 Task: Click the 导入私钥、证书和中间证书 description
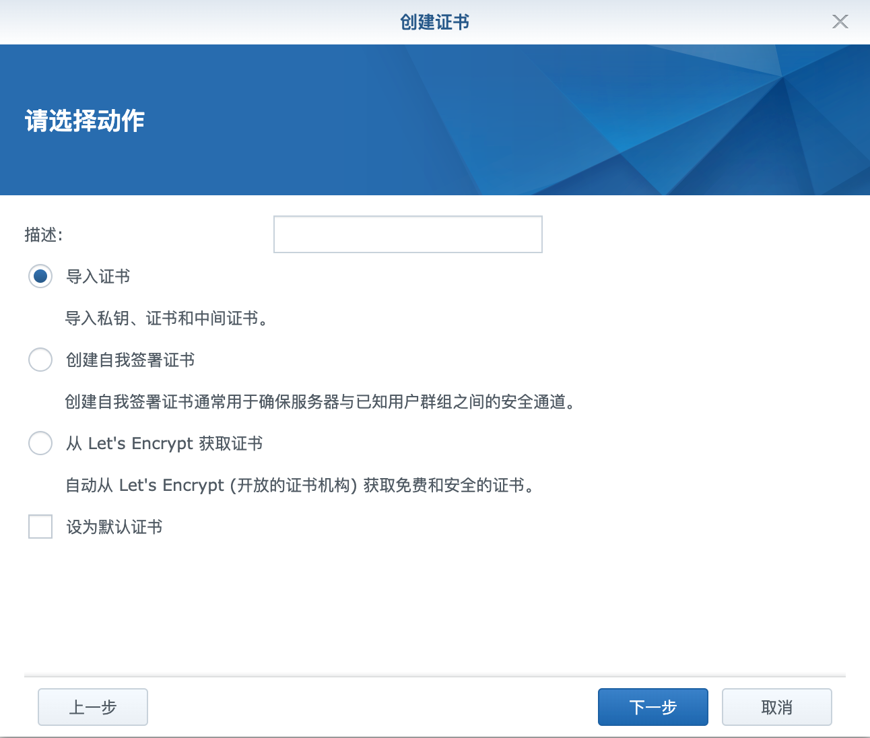click(x=166, y=318)
